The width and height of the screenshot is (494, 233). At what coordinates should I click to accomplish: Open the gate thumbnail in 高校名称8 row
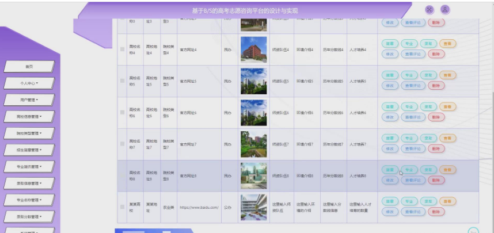click(x=253, y=175)
